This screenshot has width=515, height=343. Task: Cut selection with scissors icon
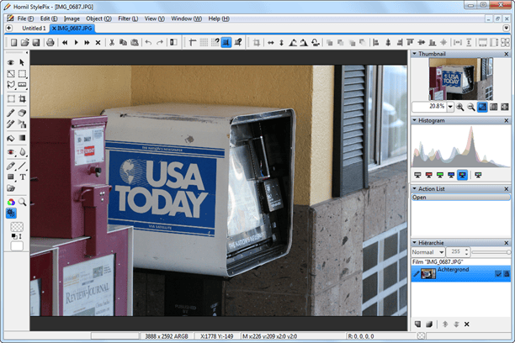click(x=112, y=42)
